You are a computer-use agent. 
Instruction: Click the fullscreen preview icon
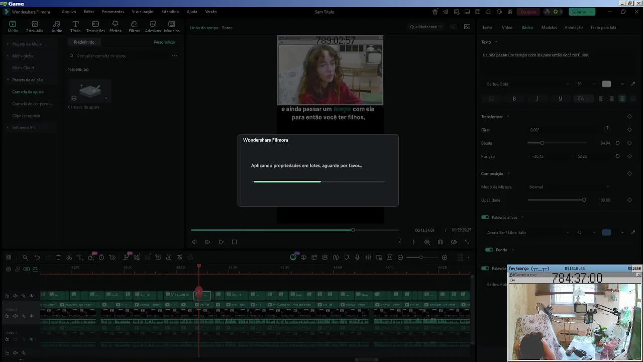467,242
